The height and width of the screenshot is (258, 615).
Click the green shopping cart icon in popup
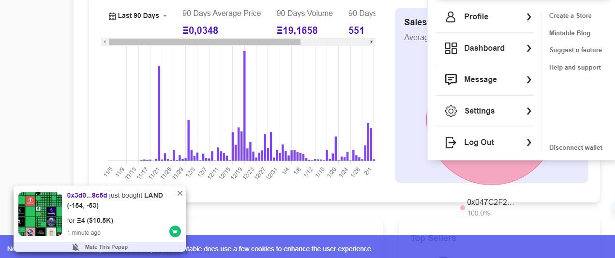click(175, 231)
